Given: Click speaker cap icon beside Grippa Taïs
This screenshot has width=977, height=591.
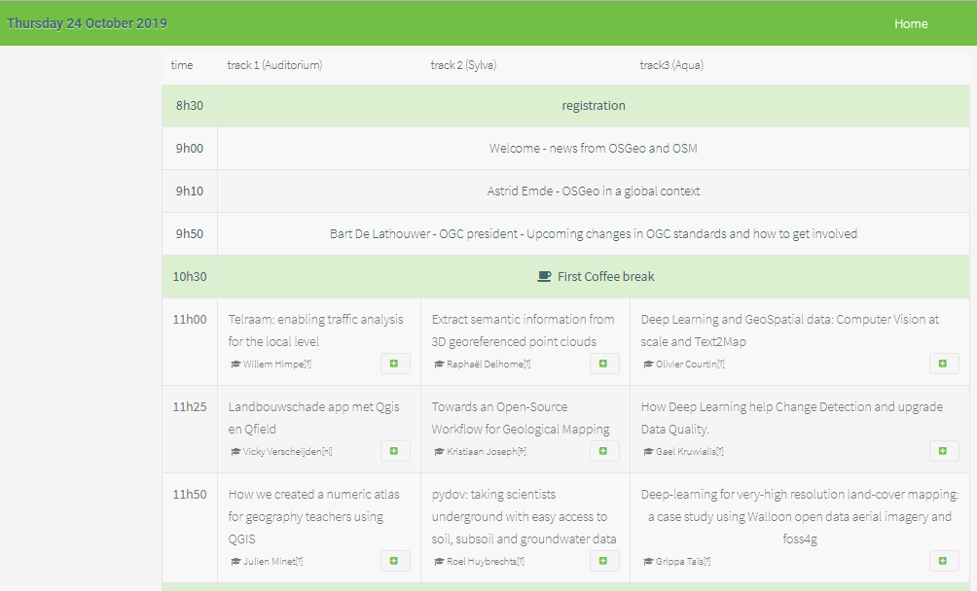Looking at the screenshot, I should coord(648,561).
